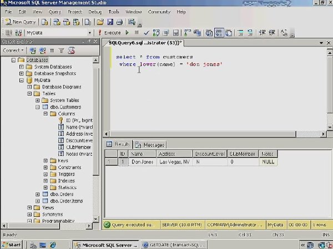This screenshot has height=249, width=333.
Task: Collapse the MyData database node
Action: (22, 81)
